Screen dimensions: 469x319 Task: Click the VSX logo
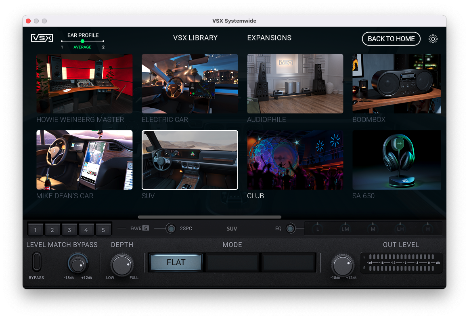tap(42, 38)
